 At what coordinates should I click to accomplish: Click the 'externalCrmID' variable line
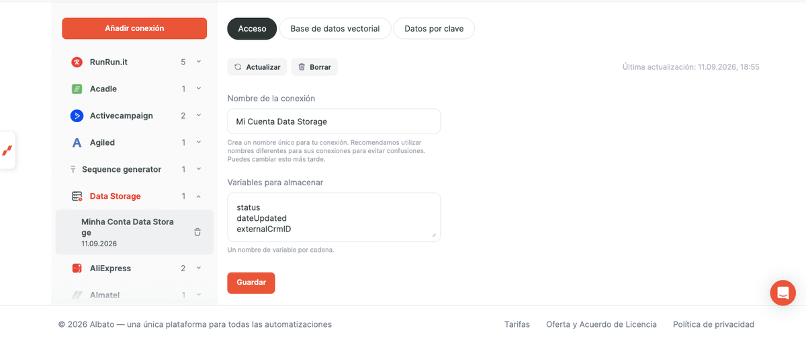[263, 229]
